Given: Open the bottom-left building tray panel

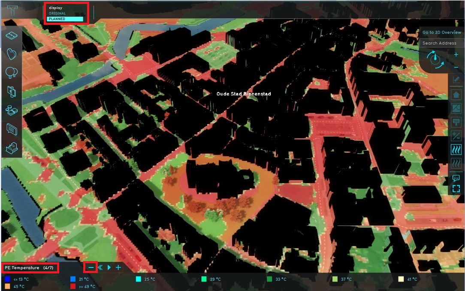Looking at the screenshot, I should point(12,148).
